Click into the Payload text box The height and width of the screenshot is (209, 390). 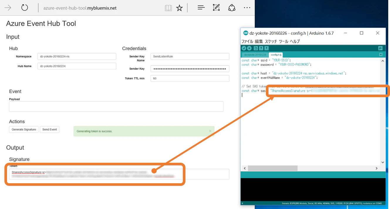coord(116,107)
